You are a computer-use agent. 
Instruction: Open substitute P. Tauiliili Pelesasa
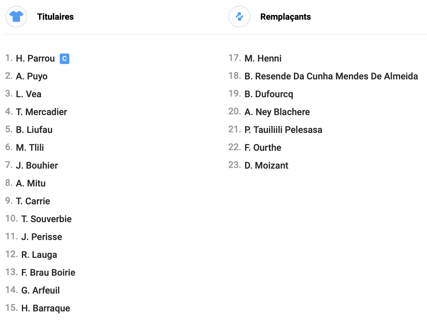(x=283, y=130)
